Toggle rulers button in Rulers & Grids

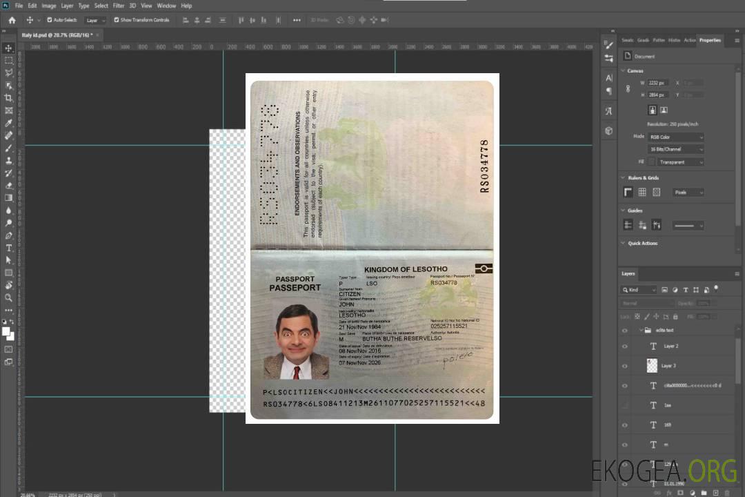628,192
